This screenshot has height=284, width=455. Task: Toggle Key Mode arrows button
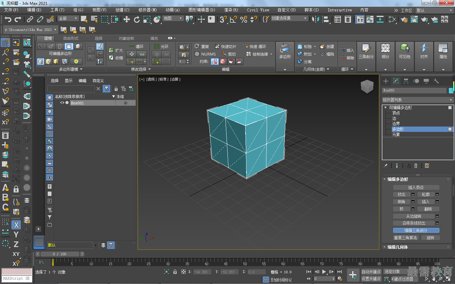click(x=309, y=279)
